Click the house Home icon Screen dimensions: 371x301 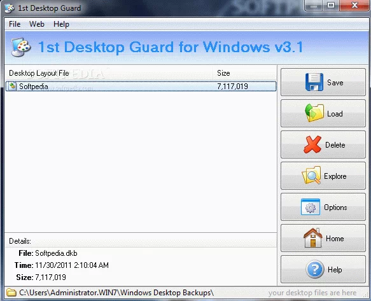(x=313, y=238)
